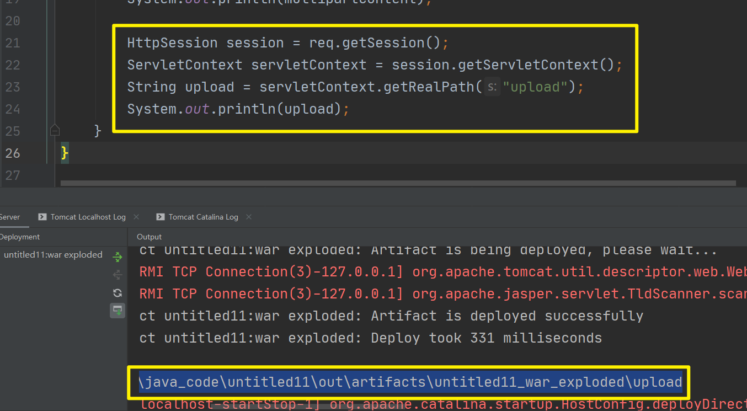
Task: Click the req.getSession() call
Action: click(375, 43)
